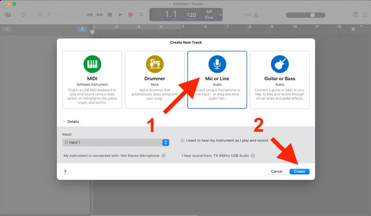
Task: Toggle the blue track header filter button
Action: click(x=82, y=29)
